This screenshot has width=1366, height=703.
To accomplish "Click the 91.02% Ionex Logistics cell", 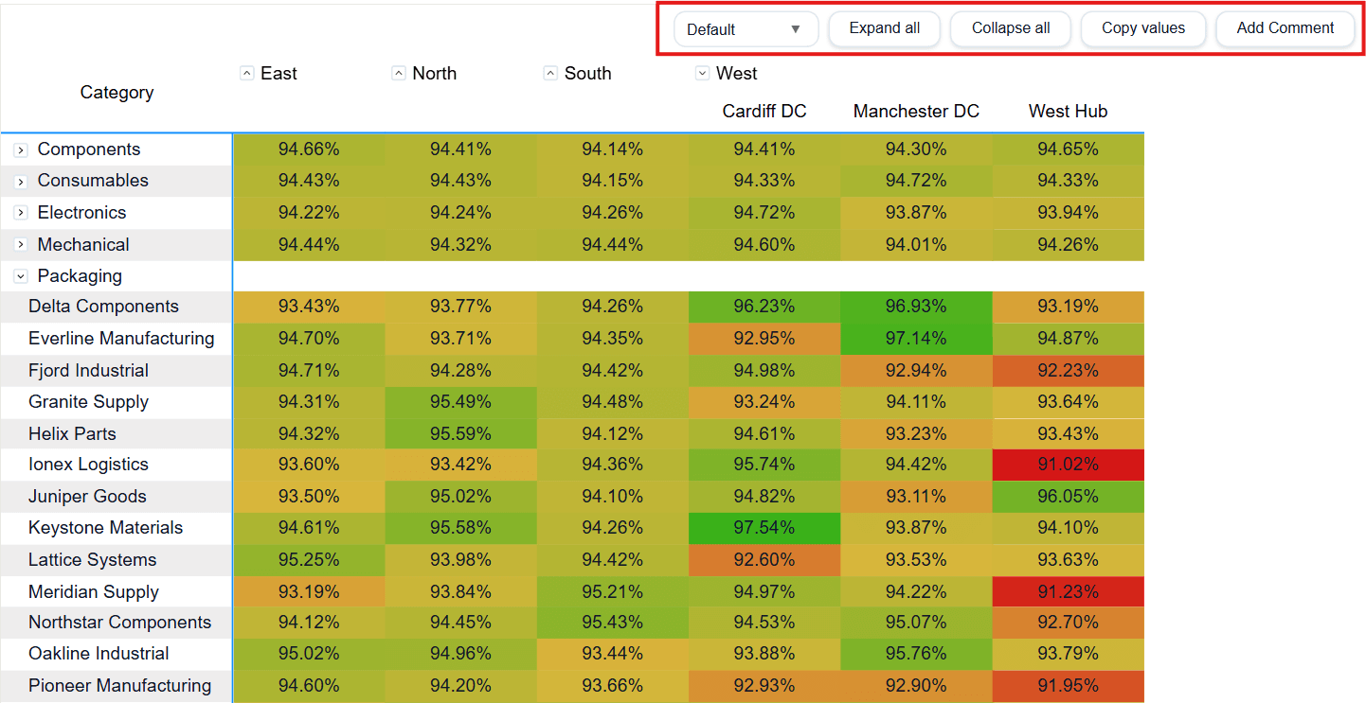I will click(x=1068, y=465).
